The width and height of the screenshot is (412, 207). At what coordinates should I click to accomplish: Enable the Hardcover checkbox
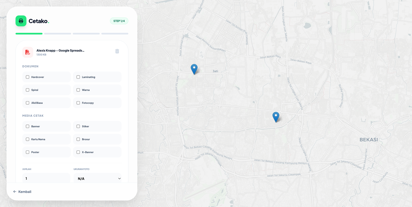[28, 77]
